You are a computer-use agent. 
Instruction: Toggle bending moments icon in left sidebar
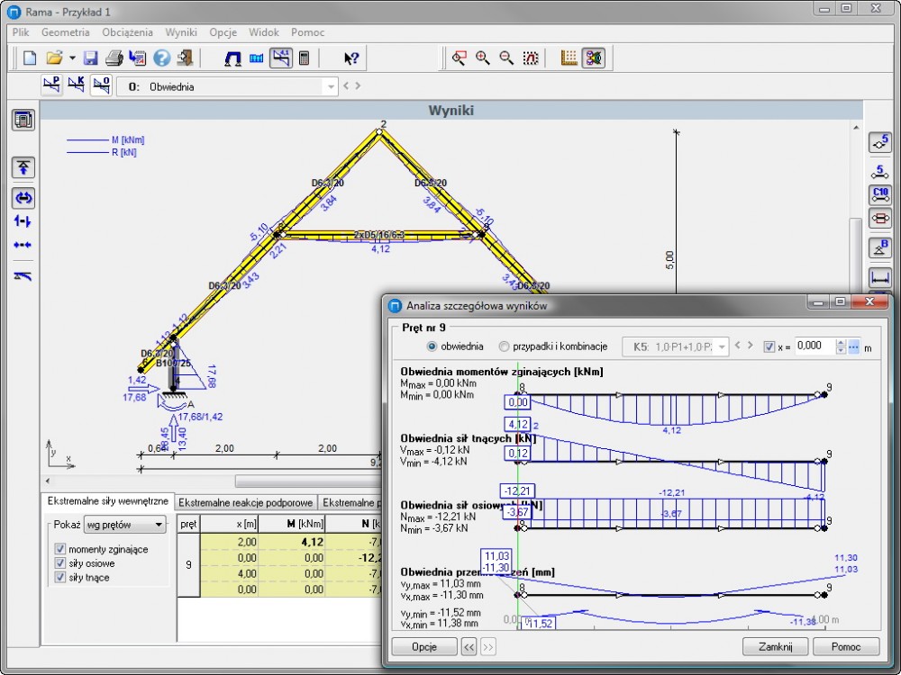(x=23, y=198)
